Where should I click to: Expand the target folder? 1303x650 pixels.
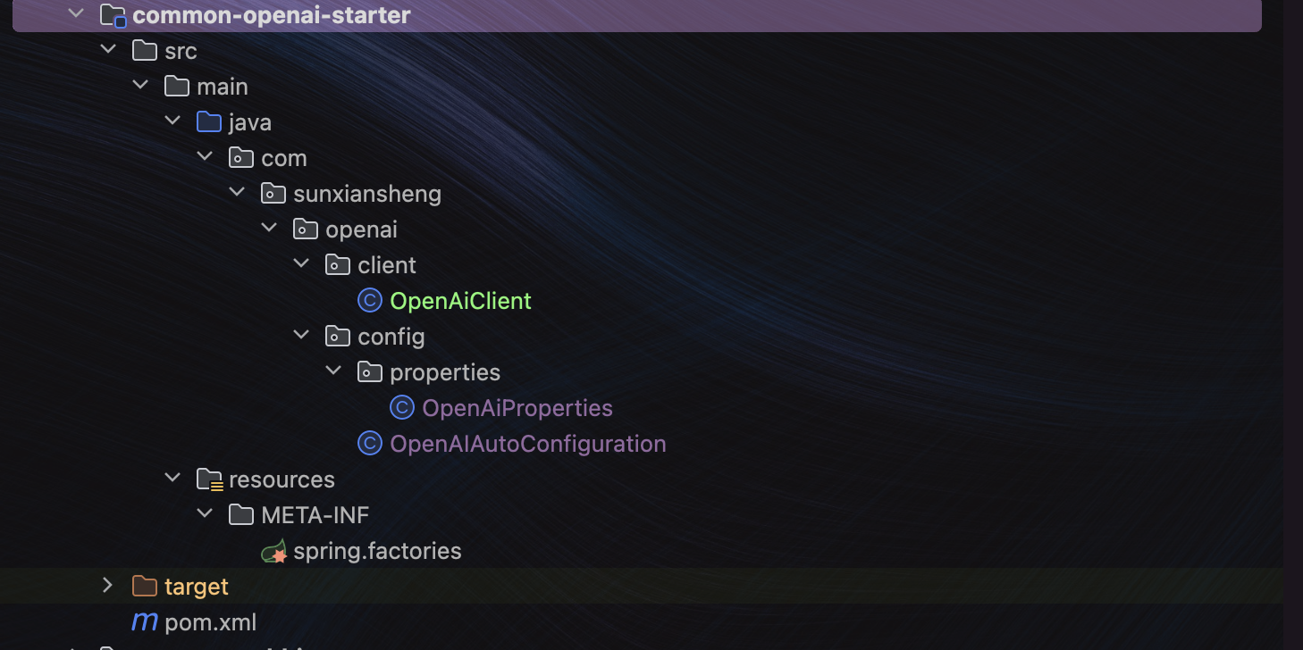tap(108, 586)
